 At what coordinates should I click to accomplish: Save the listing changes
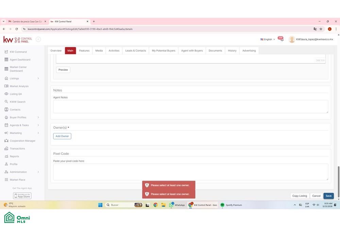328,196
